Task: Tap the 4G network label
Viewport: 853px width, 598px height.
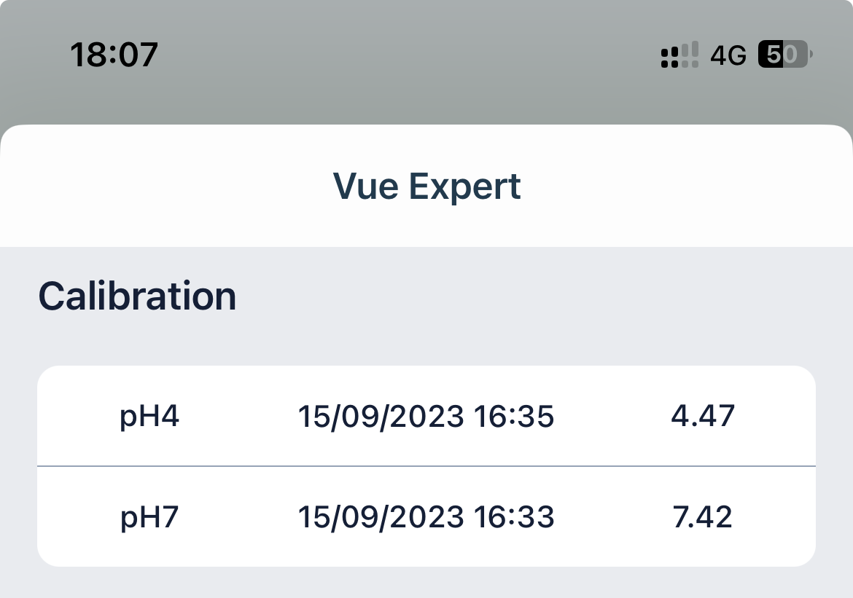Action: pyautogui.click(x=728, y=55)
